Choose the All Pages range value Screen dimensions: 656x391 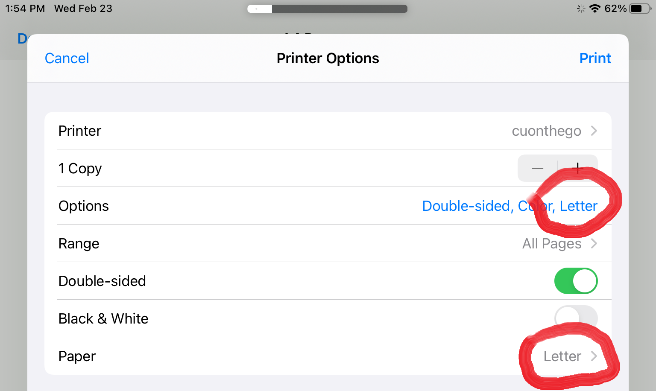(x=551, y=244)
